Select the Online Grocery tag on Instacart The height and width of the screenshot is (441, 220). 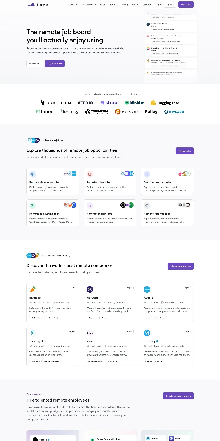[37, 318]
